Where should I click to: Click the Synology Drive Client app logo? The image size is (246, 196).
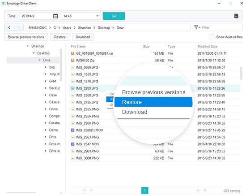4,3
